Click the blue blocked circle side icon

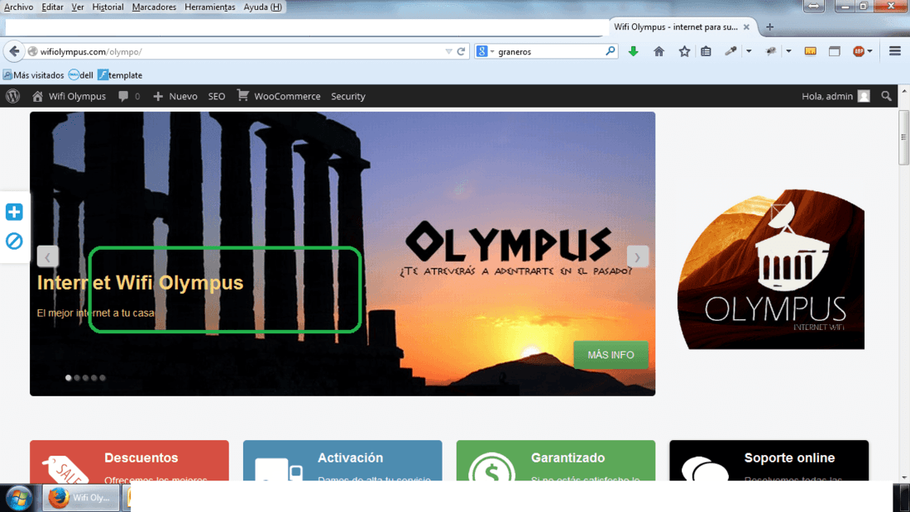pos(14,241)
